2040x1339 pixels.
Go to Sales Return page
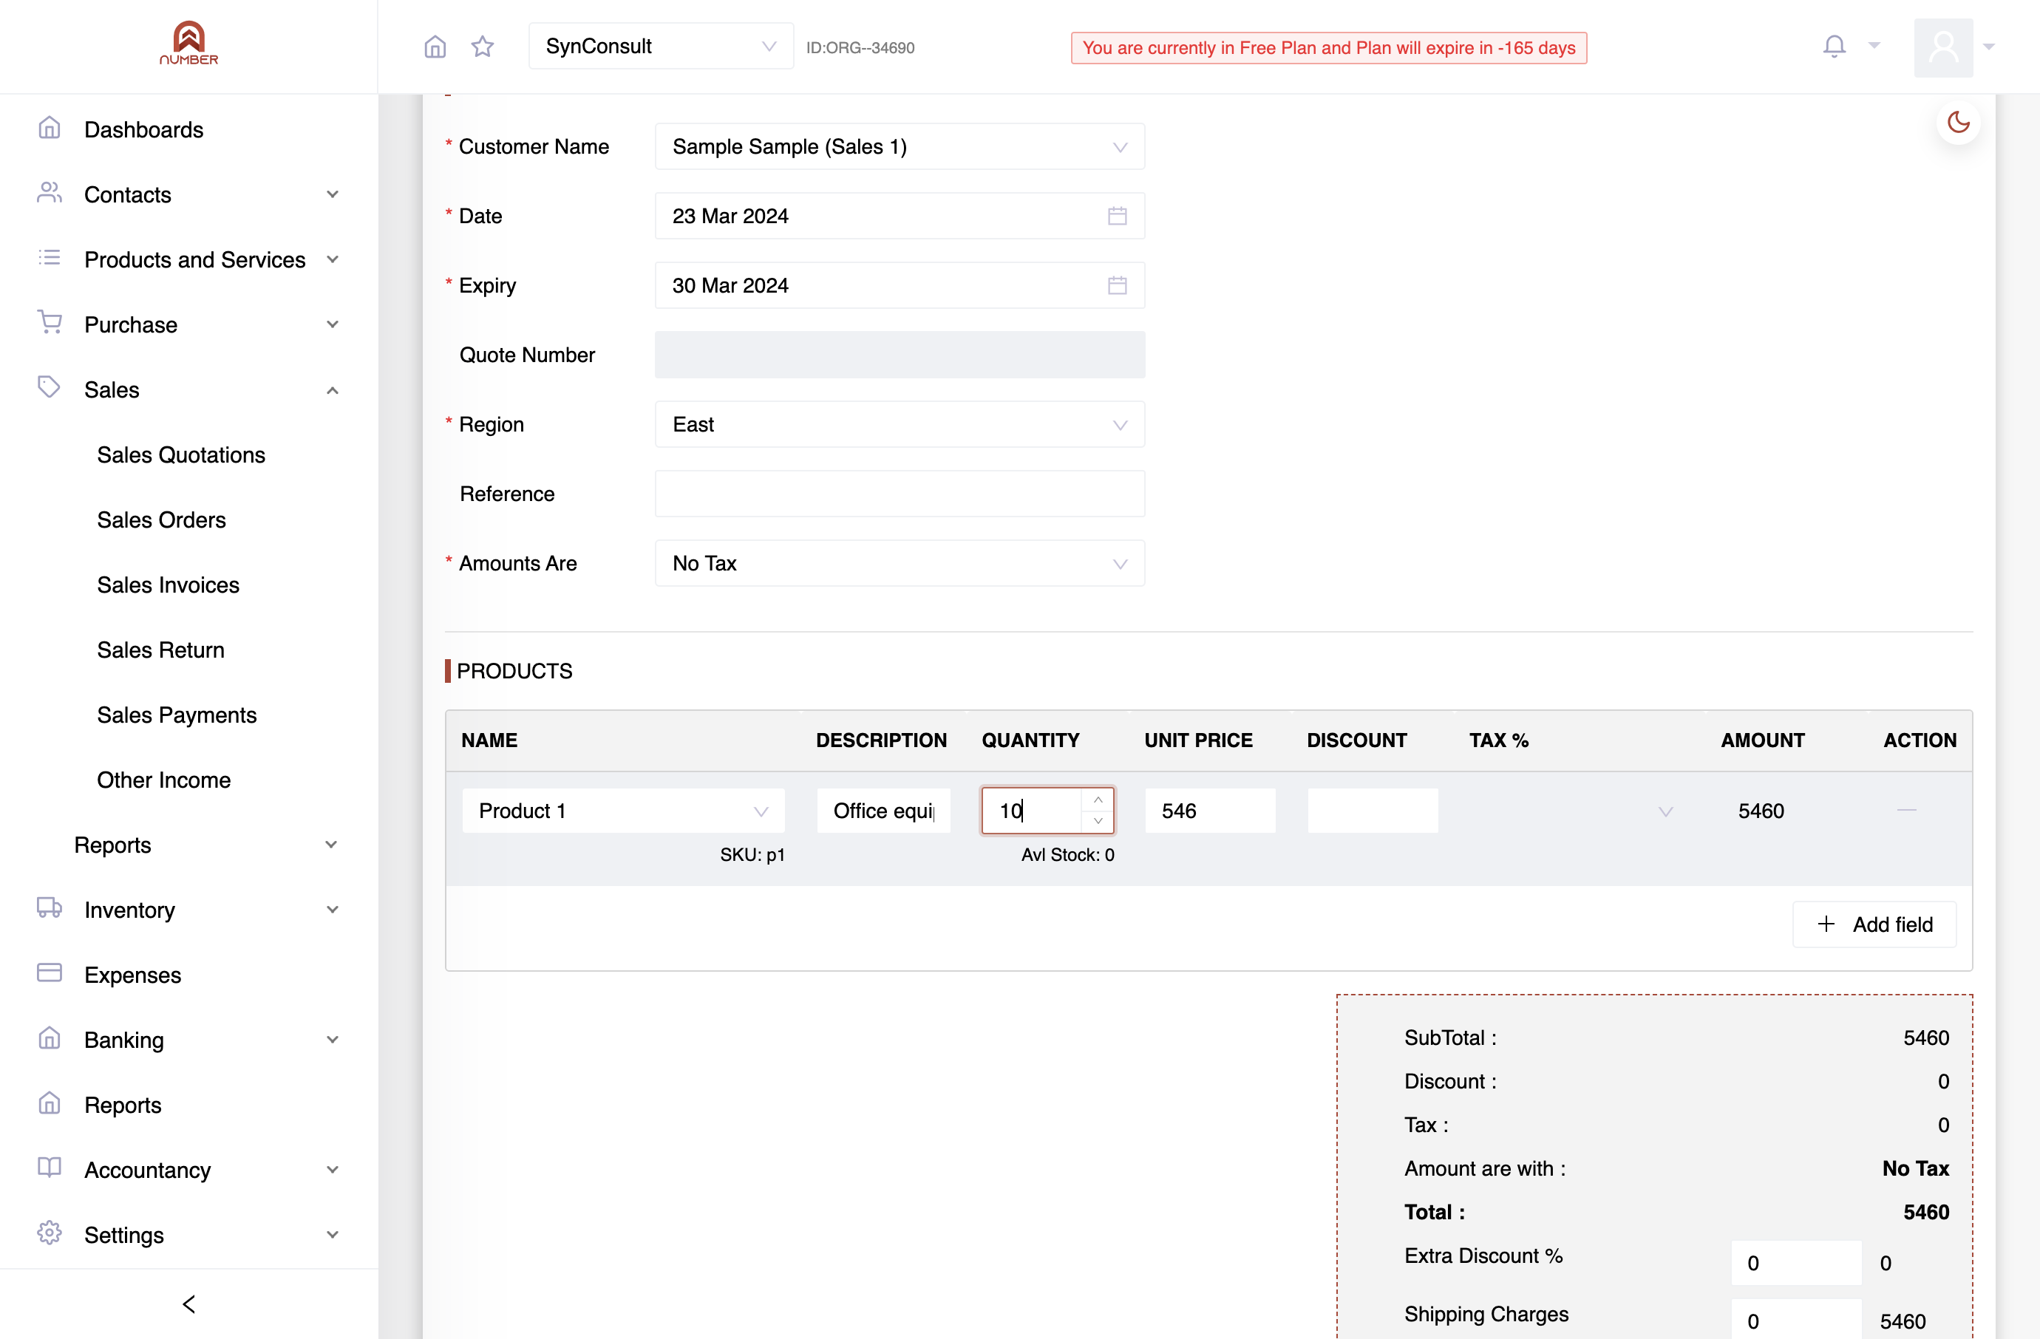click(x=160, y=650)
